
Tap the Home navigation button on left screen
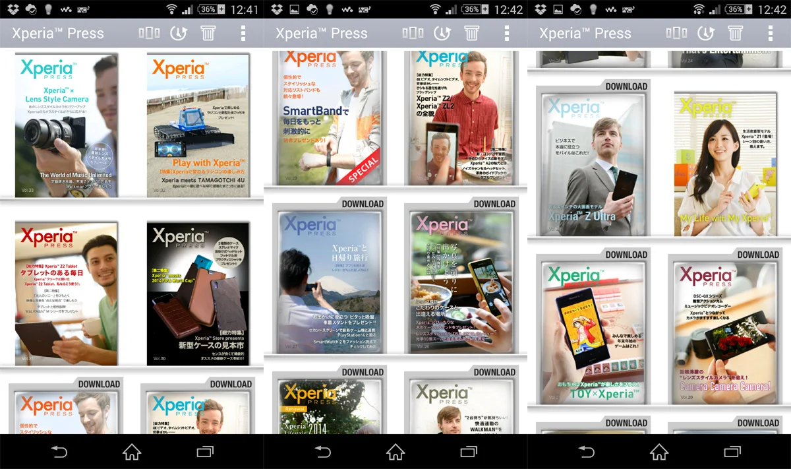click(132, 452)
